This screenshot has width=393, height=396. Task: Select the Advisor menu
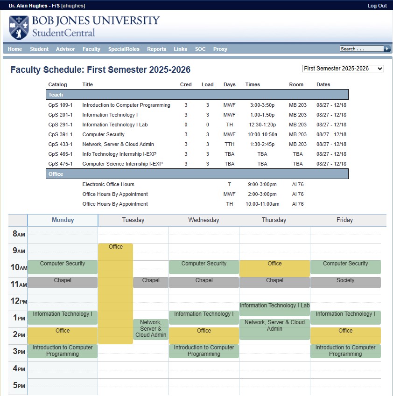(65, 49)
